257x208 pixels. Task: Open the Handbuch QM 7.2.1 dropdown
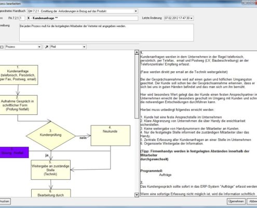point(136,11)
